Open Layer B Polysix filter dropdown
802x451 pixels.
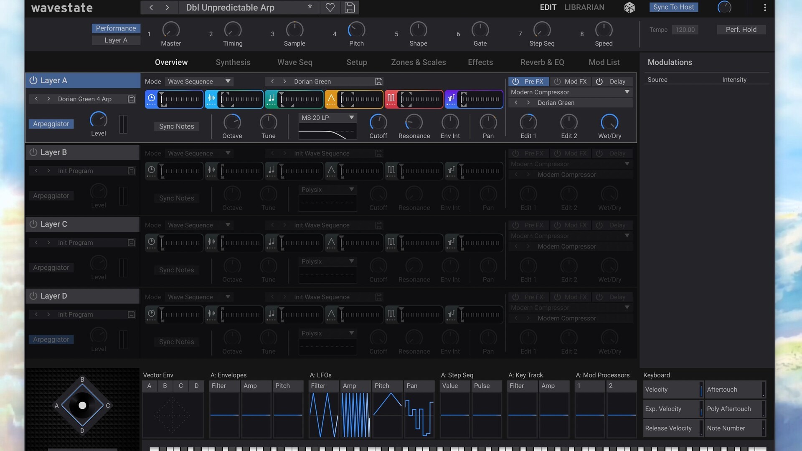click(x=327, y=190)
